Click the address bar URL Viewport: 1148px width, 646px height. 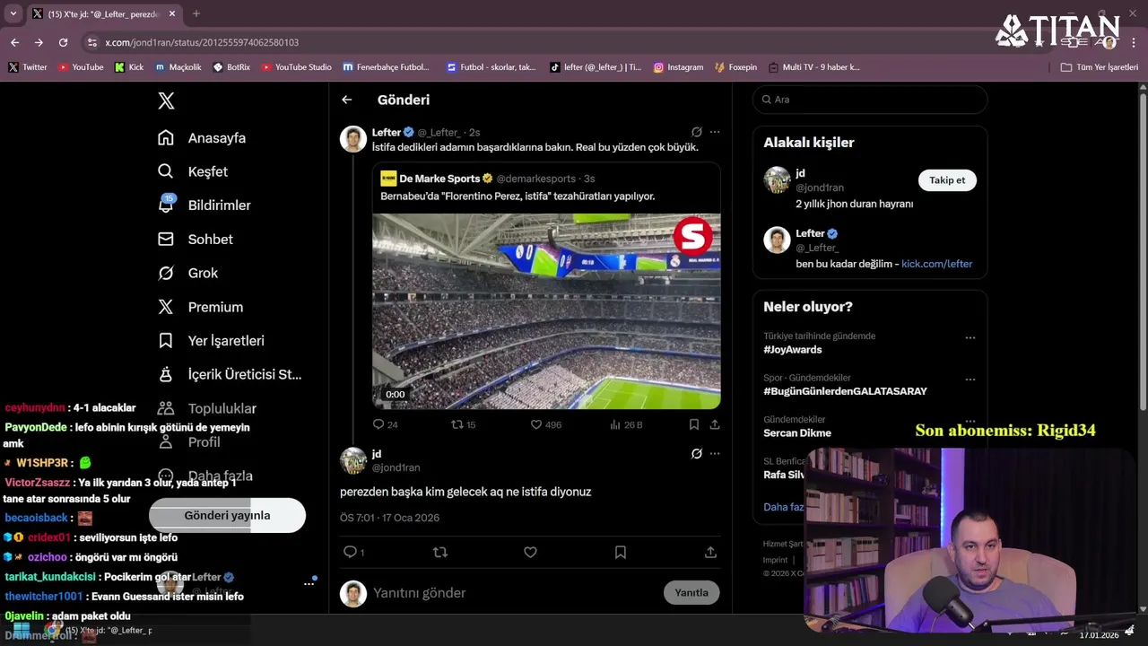coord(202,42)
